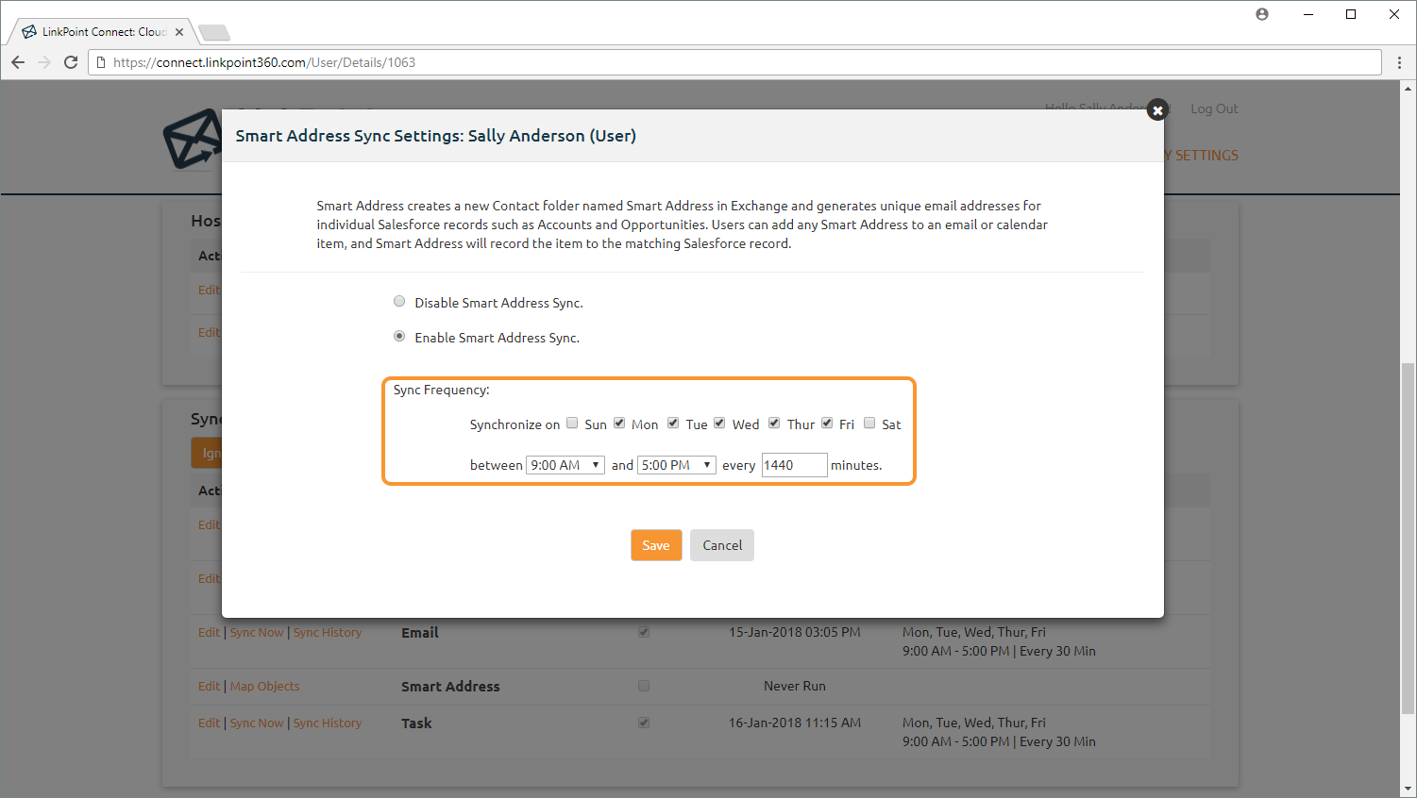Screen dimensions: 1417x798
Task: Select Disable Smart Address Sync radio button
Action: point(399,302)
